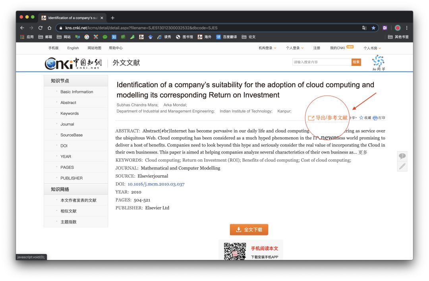Jump to SourceBase section in sidebar
Viewport: 429px width, 281px height.
(71, 135)
